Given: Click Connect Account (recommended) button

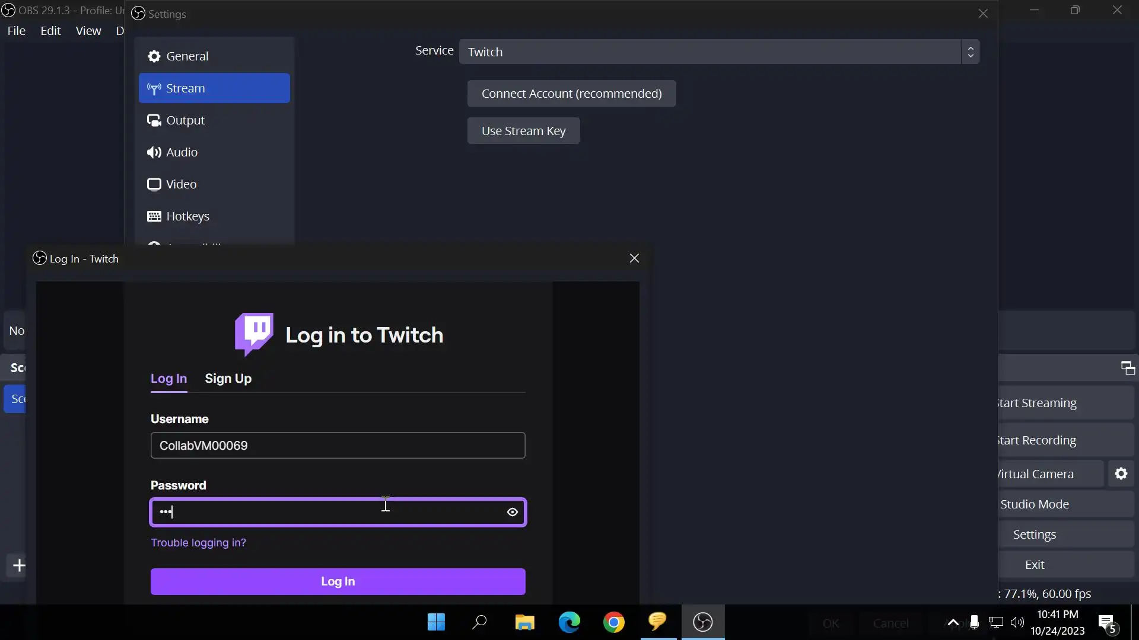Looking at the screenshot, I should [571, 94].
